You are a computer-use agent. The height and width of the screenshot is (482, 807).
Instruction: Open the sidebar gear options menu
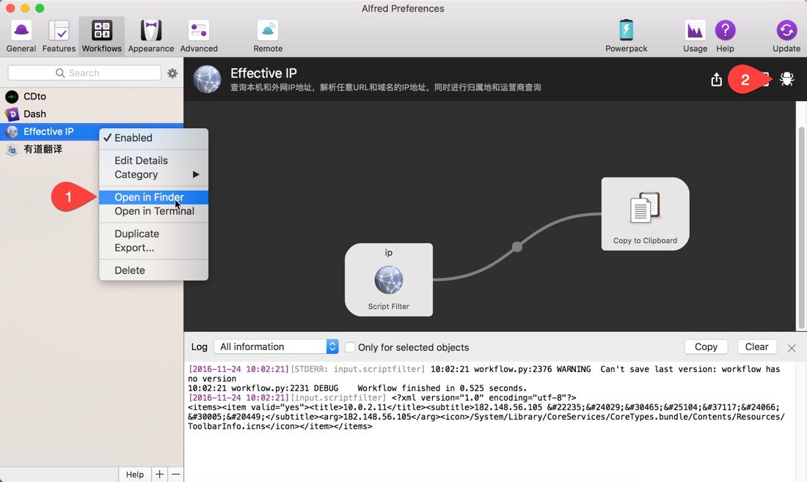pyautogui.click(x=172, y=73)
